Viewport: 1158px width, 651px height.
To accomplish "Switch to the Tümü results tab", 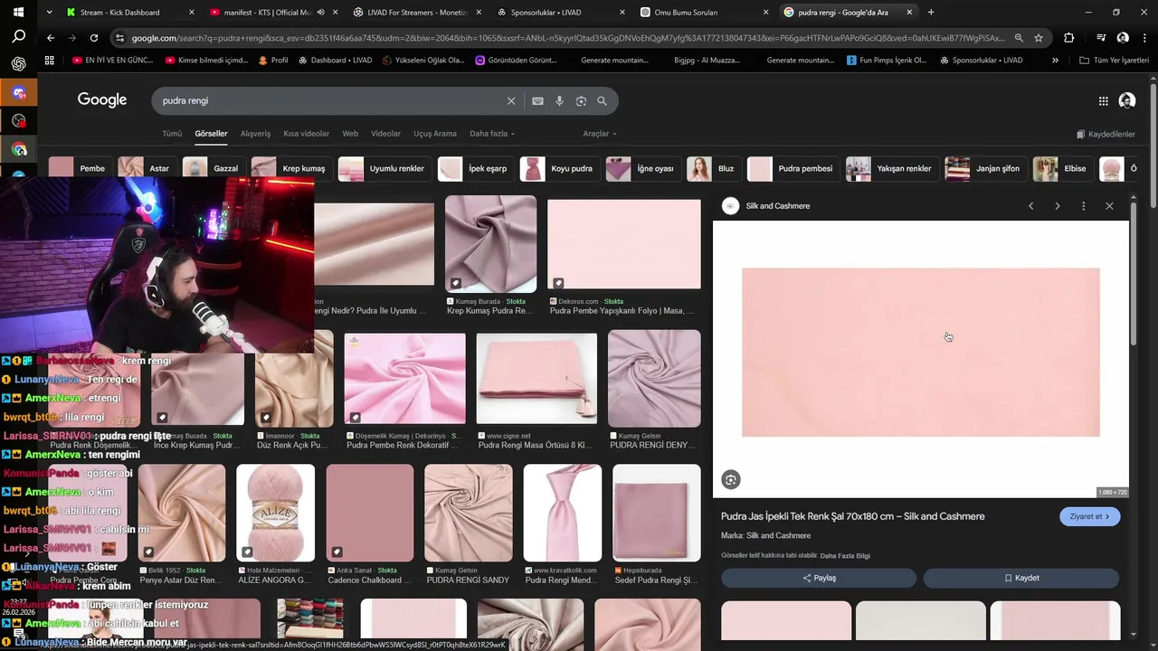I will [x=172, y=134].
